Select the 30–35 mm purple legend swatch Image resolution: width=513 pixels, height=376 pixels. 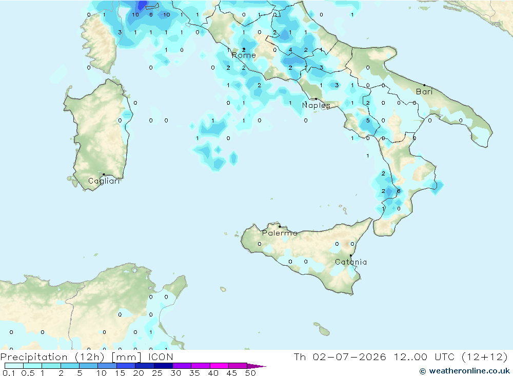pos(182,366)
